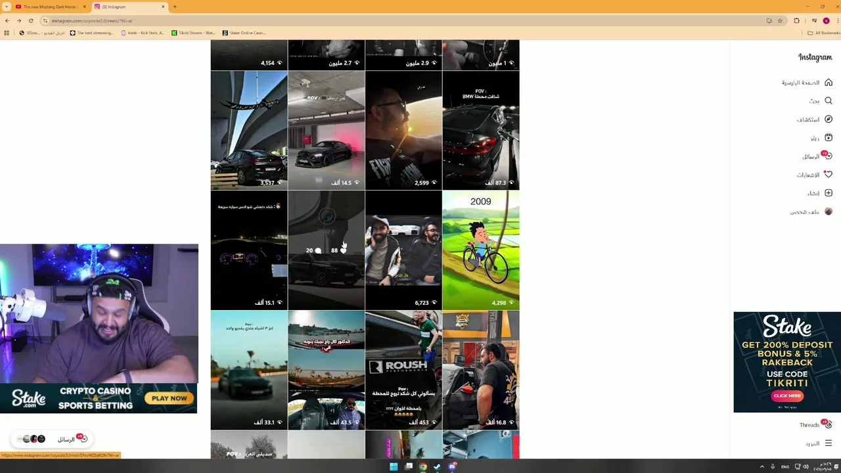
Task: Open the All Bookmarks folder
Action: click(x=824, y=32)
